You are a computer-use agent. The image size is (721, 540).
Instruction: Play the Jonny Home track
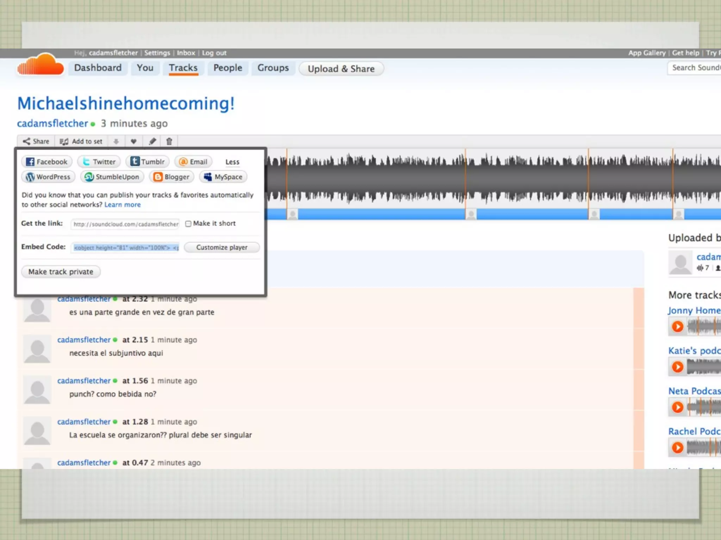[677, 327]
